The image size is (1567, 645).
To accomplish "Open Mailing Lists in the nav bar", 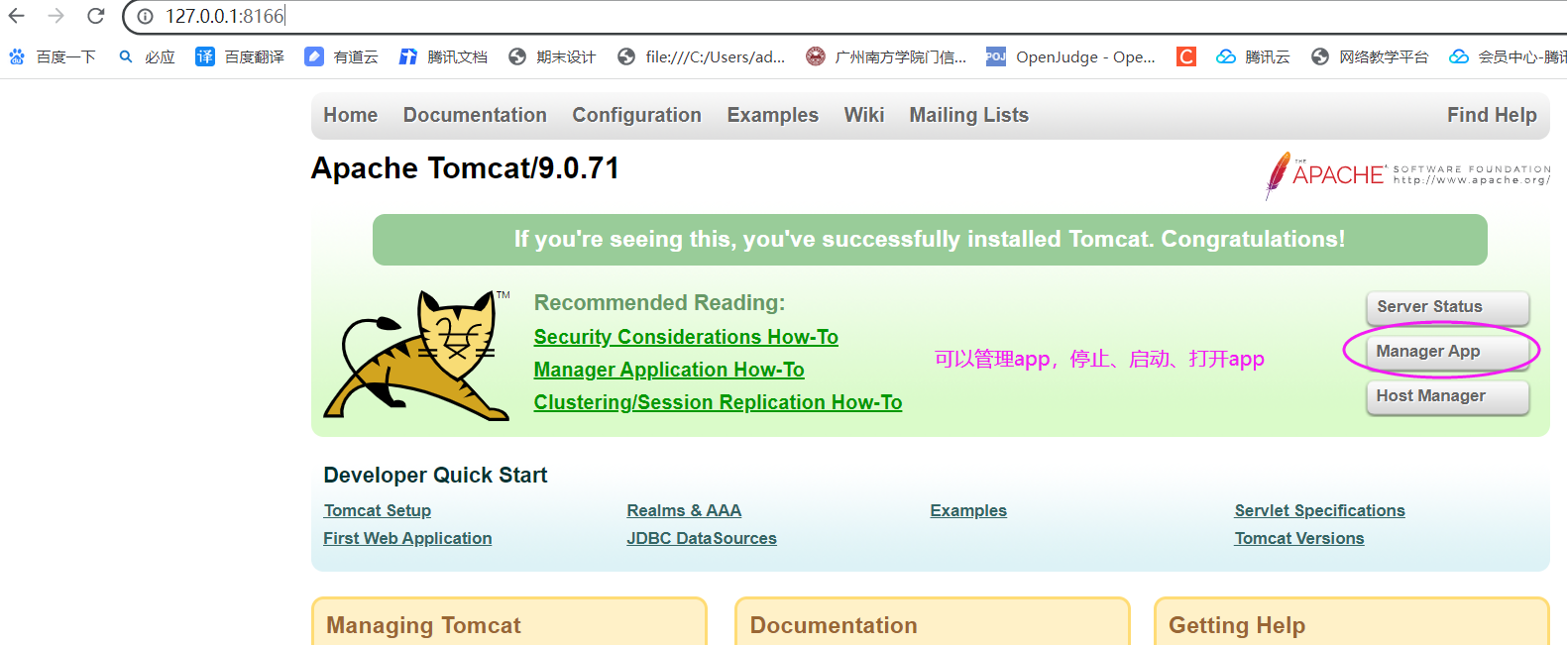I will tap(968, 115).
